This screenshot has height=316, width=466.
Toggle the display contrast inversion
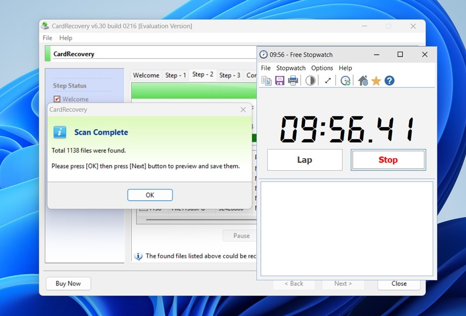(x=310, y=80)
